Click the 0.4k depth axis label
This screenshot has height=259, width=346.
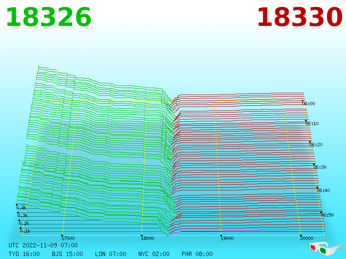pos(21,208)
